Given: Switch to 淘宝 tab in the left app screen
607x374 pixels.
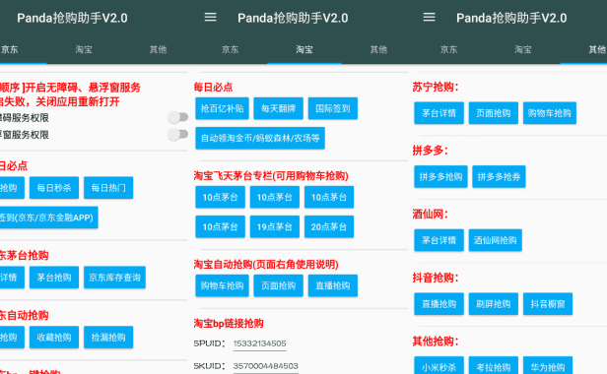Looking at the screenshot, I should 84,49.
